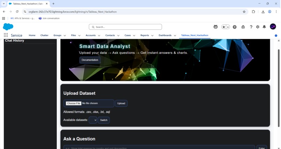The height and width of the screenshot is (149, 281).
Task: Open the user profile avatar
Action: click(273, 27)
